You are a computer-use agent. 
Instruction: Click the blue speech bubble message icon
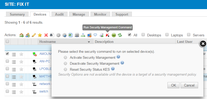pyautogui.click(x=95, y=35)
